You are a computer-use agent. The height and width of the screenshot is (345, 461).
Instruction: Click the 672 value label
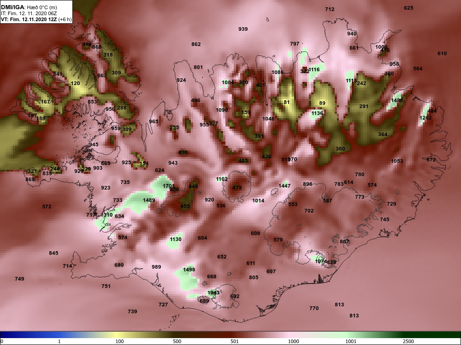click(431, 160)
